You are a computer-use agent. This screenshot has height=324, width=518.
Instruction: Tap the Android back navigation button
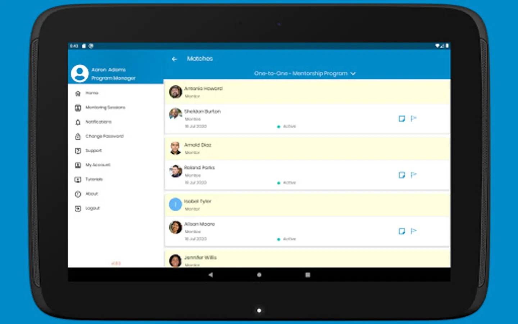211,275
